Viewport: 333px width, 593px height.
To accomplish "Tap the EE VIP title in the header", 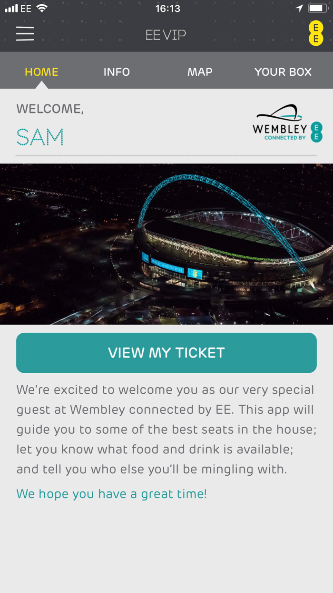I will click(166, 34).
